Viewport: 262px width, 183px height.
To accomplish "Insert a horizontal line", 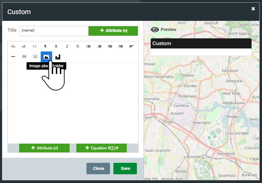I will (x=13, y=57).
